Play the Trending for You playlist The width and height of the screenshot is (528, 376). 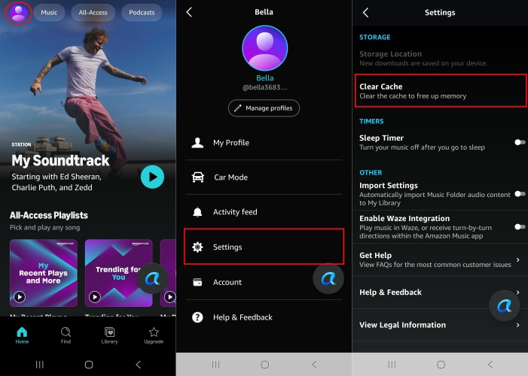[95, 297]
